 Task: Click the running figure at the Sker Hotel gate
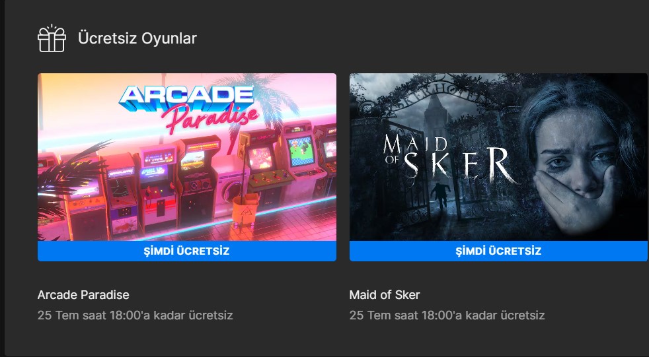click(x=439, y=195)
